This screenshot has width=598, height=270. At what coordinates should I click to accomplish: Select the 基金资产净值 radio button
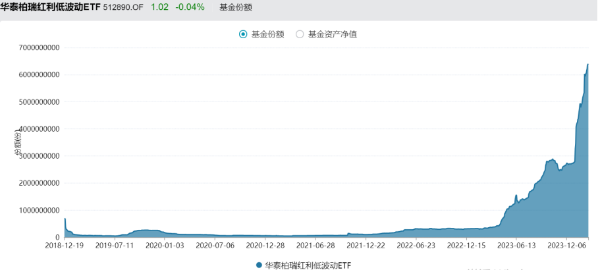pos(300,34)
